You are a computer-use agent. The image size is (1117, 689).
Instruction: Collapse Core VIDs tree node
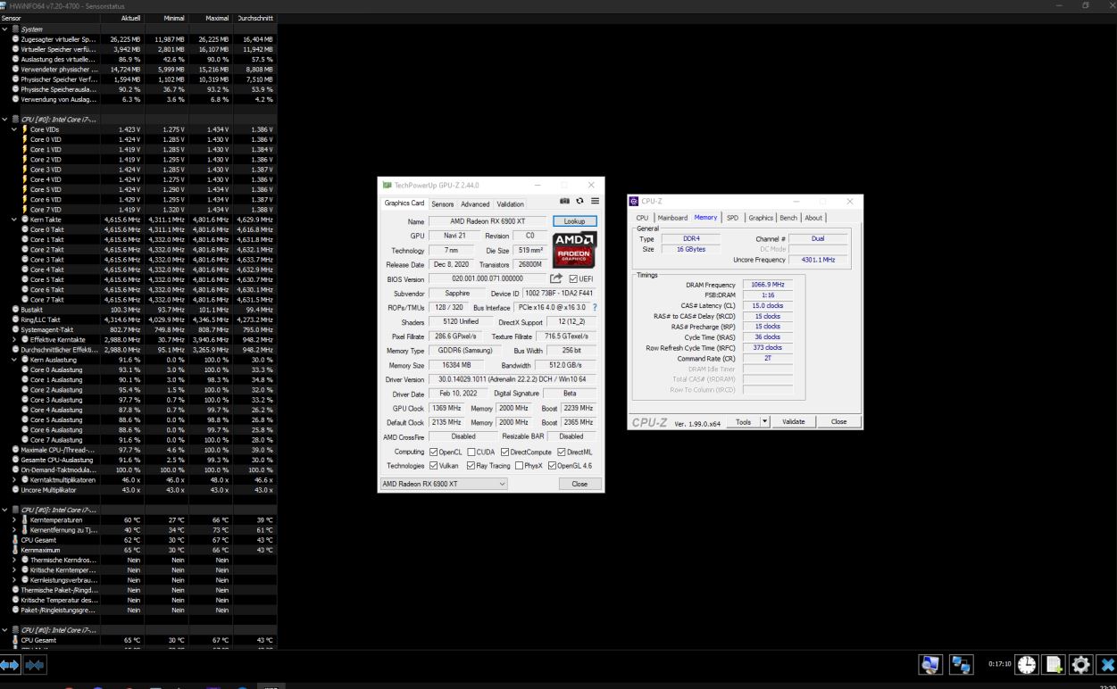[x=15, y=129]
